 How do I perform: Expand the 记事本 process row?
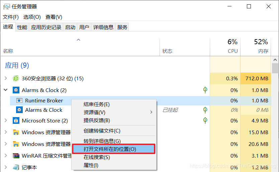pos(6,167)
